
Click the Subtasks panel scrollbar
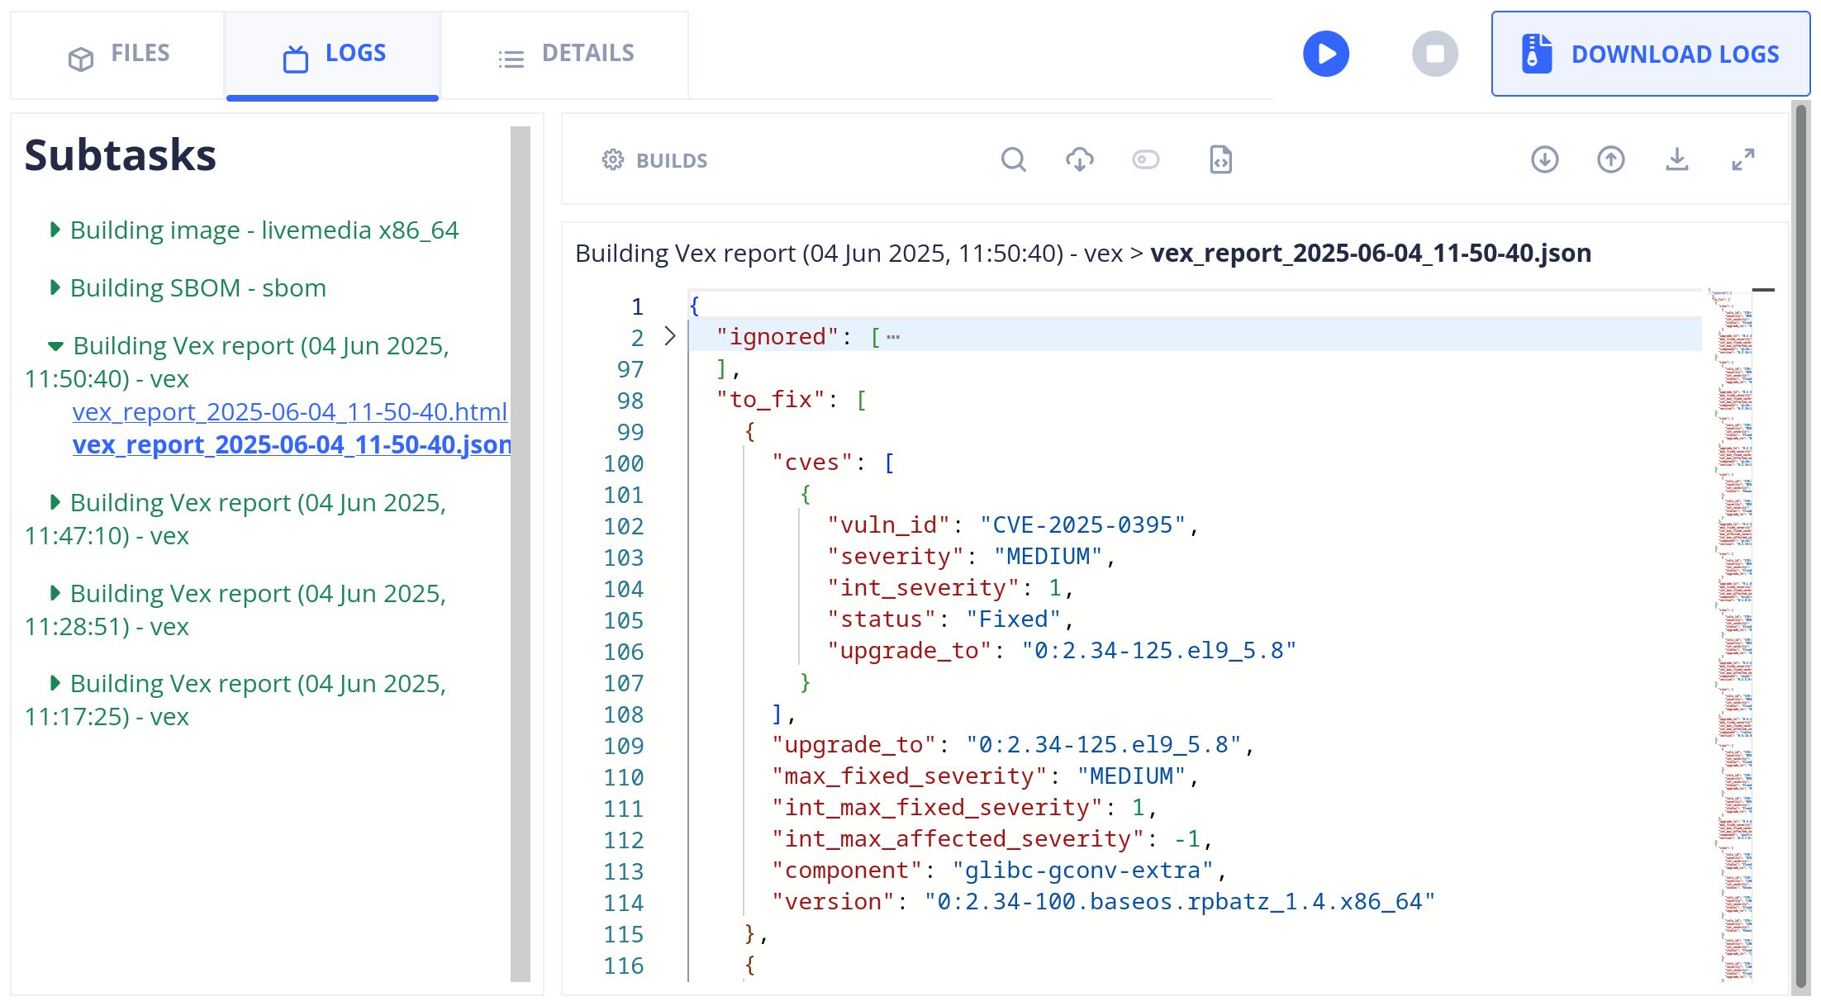point(520,553)
